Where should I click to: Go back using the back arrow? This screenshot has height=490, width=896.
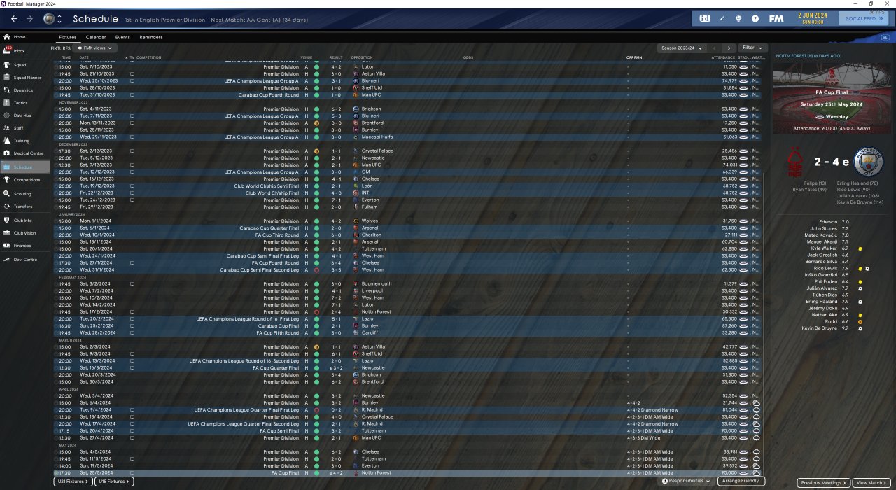pyautogui.click(x=14, y=18)
